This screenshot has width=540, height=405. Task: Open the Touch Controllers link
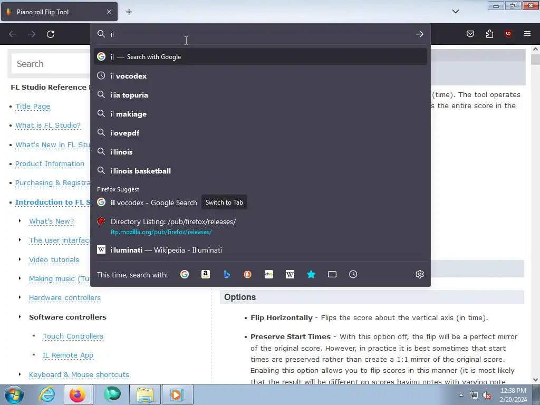click(x=73, y=336)
